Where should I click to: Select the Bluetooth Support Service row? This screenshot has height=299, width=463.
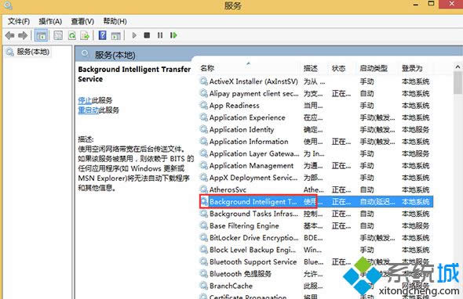(316, 262)
